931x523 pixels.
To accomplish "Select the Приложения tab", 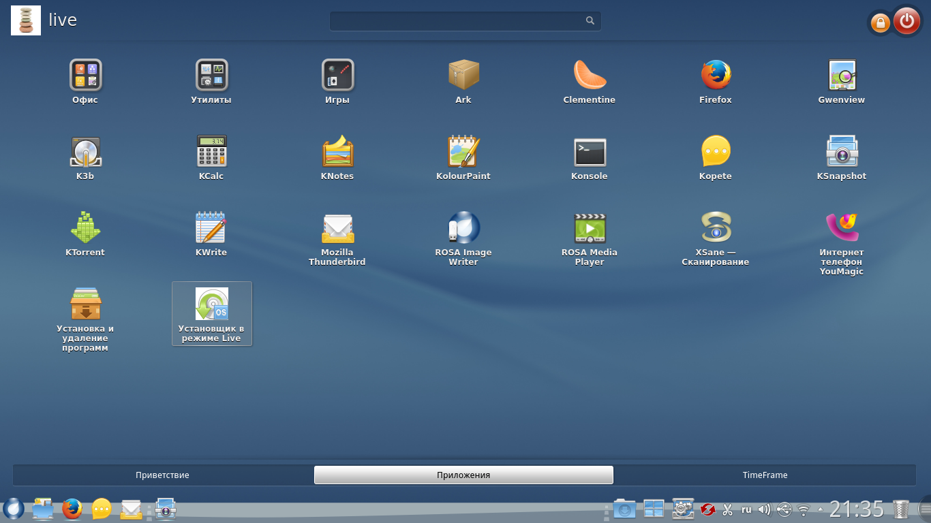I will pos(463,475).
